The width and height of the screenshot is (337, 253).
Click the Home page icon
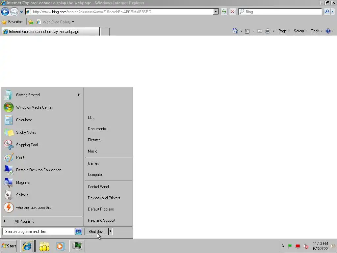235,31
